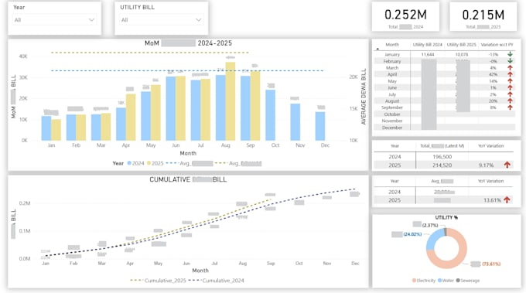
Task: Click the April 2025 yellow bar
Action: (131, 118)
